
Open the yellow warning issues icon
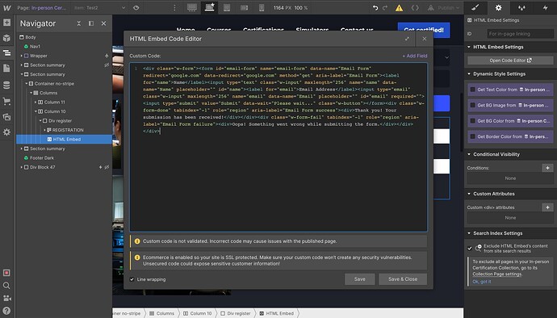pyautogui.click(x=400, y=8)
